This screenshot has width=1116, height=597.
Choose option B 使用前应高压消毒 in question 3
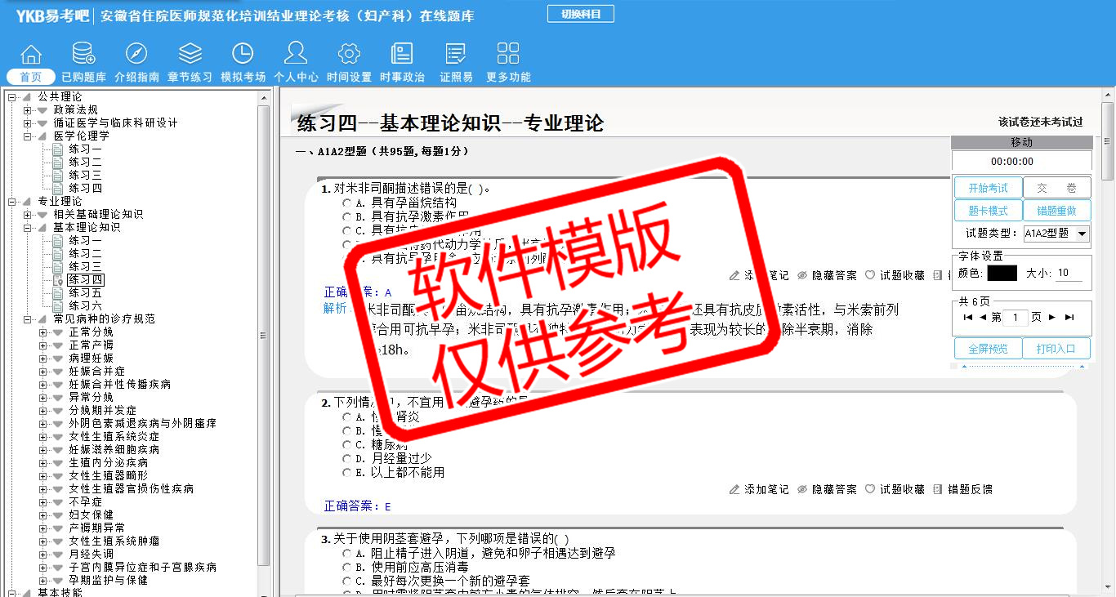(x=347, y=567)
